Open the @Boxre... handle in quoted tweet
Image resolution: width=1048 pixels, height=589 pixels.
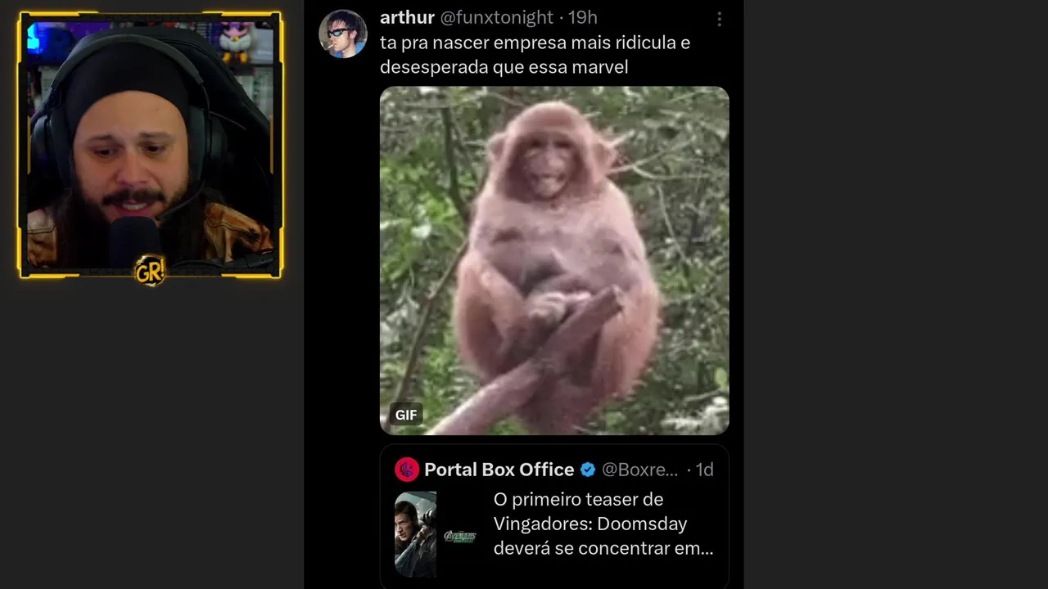[x=640, y=470]
